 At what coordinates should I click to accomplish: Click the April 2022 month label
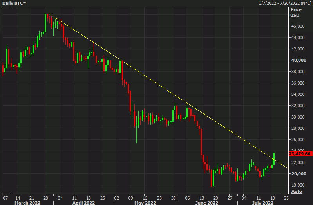click(84, 203)
